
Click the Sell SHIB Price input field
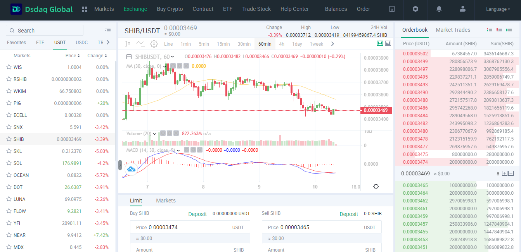point(322,227)
